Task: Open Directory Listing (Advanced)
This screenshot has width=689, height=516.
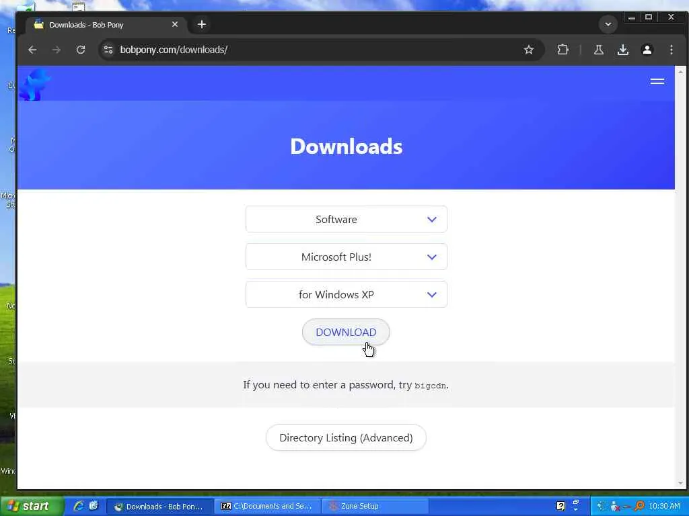Action: [x=346, y=437]
